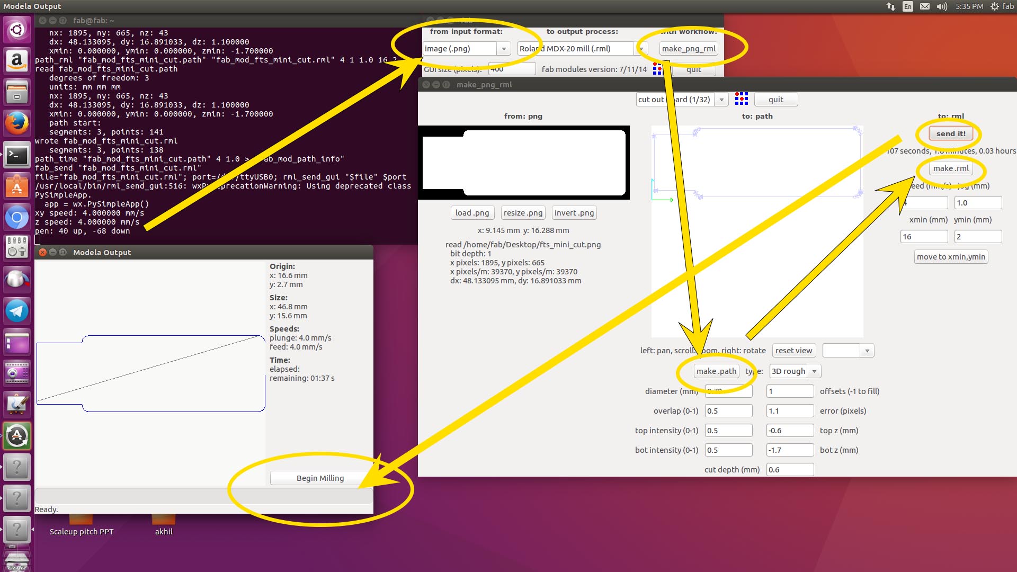Launch the Amazon launcher icon
The width and height of the screenshot is (1017, 572).
[x=17, y=61]
